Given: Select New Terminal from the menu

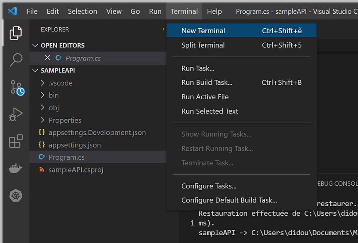Looking at the screenshot, I should click(203, 31).
